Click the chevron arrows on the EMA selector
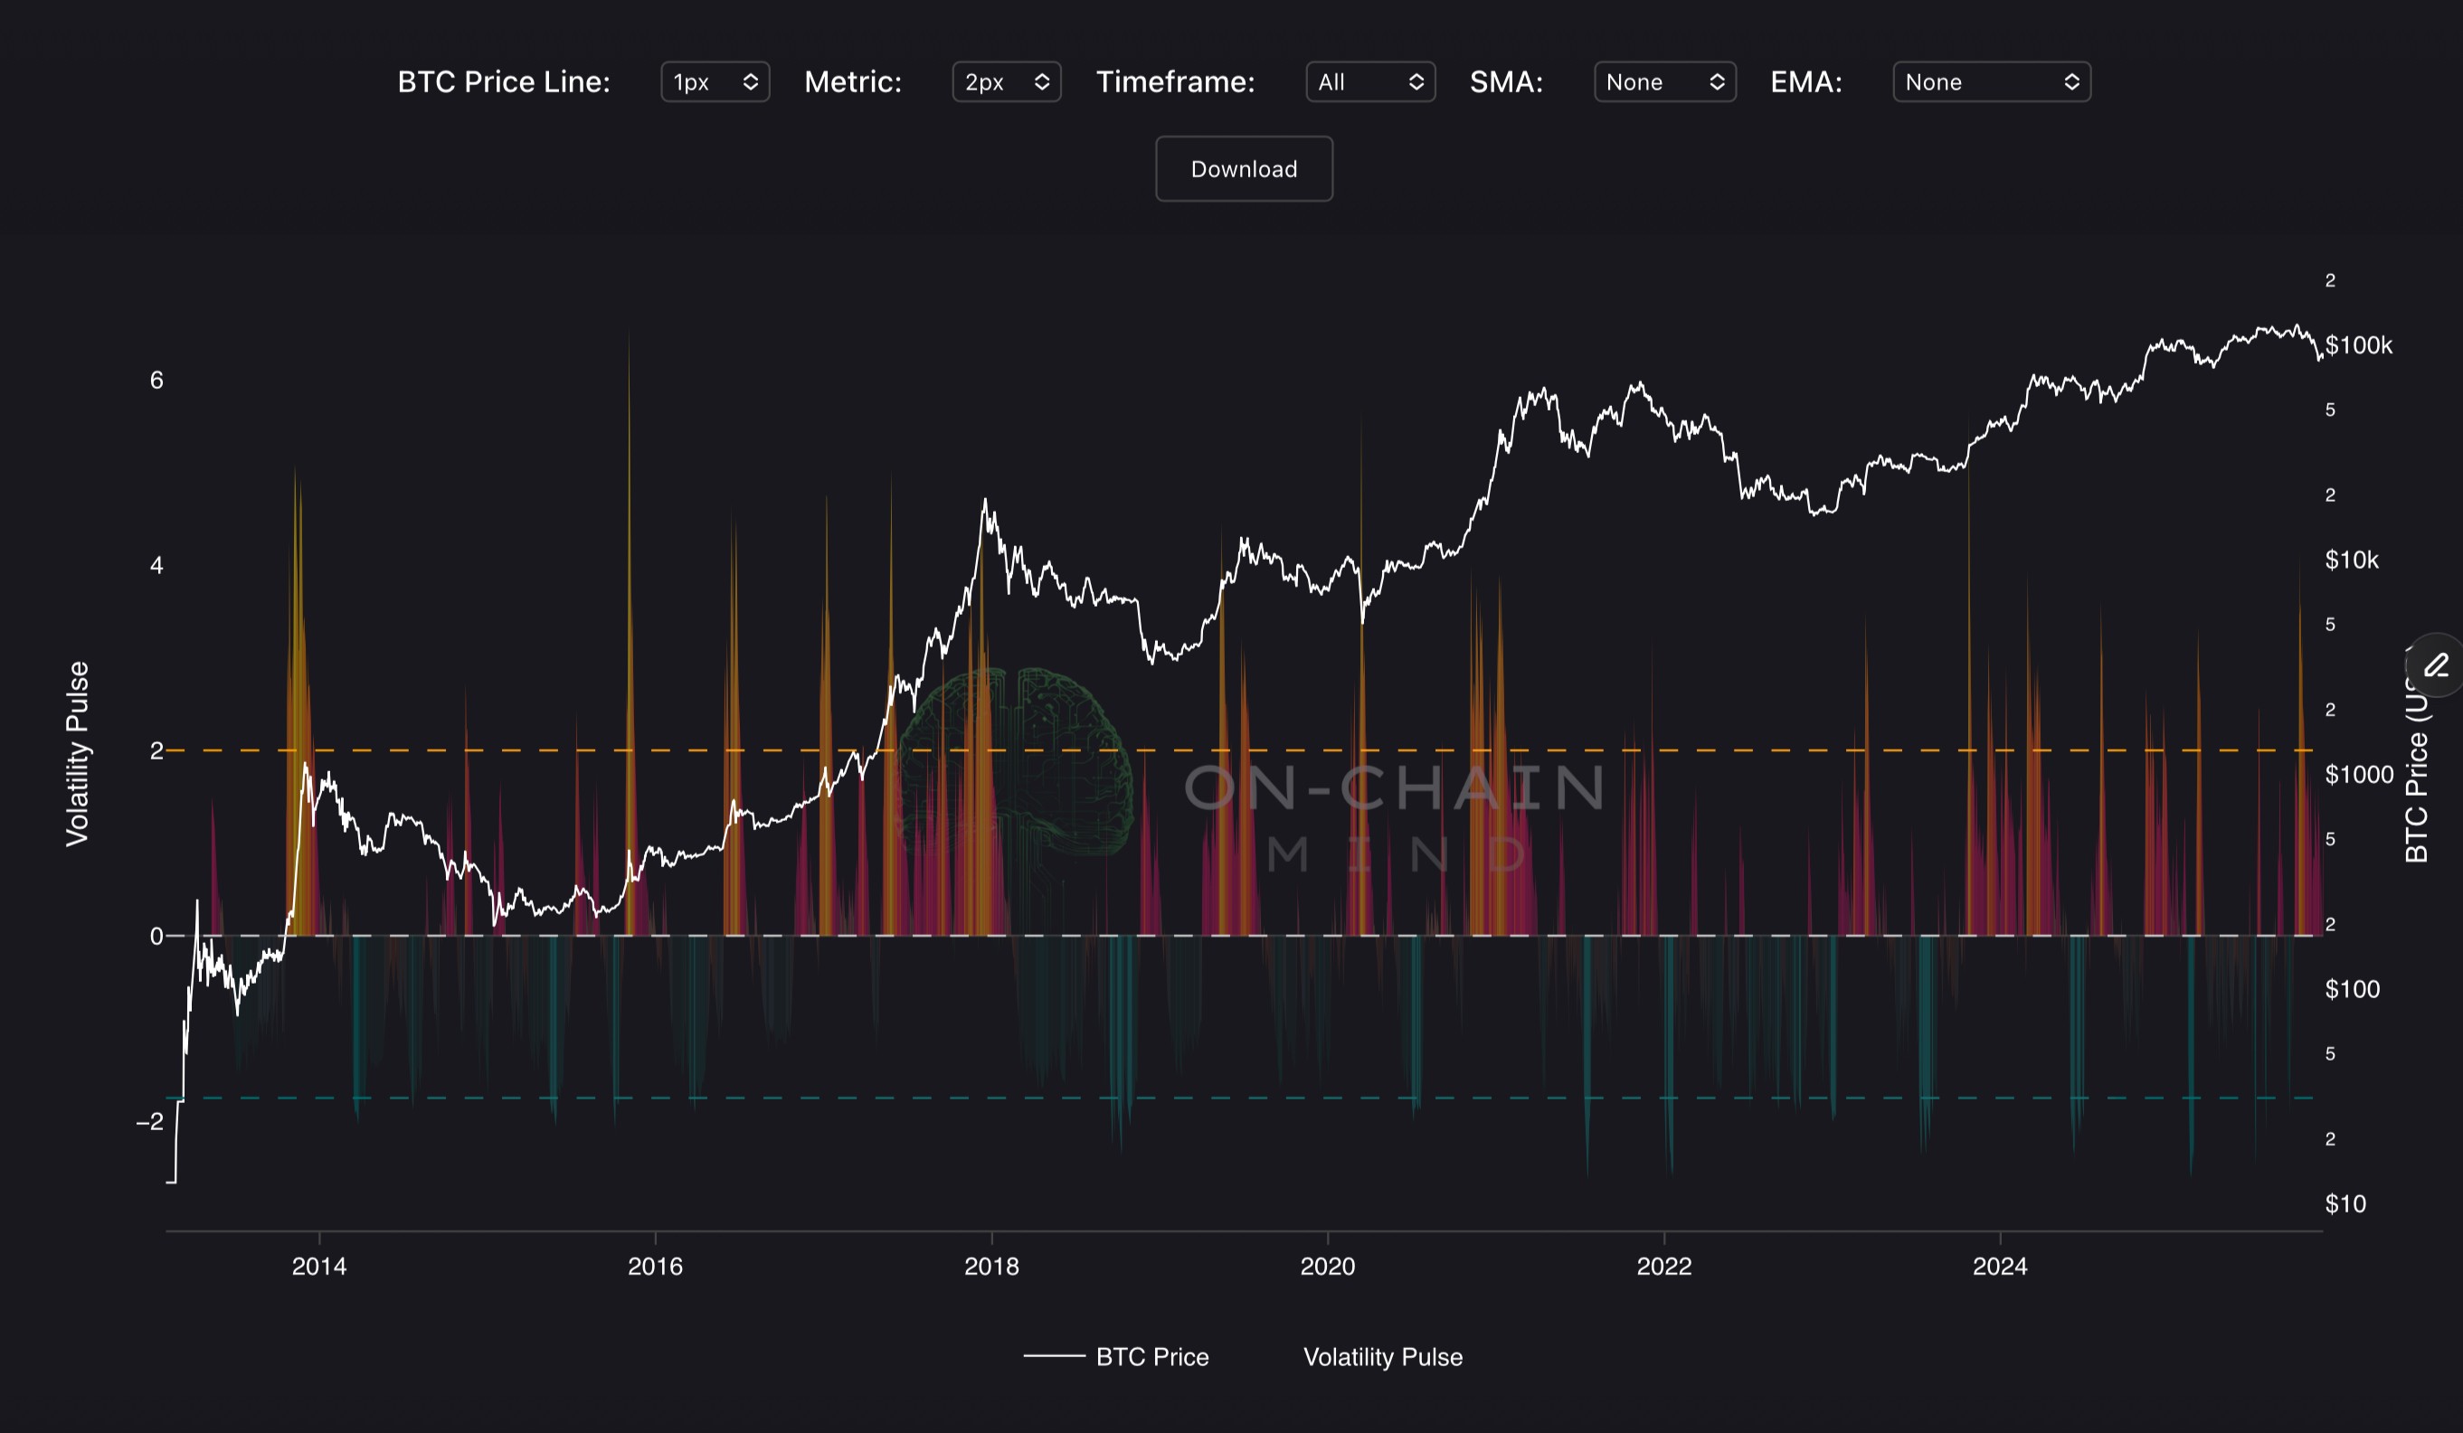2463x1433 pixels. (x=2071, y=82)
